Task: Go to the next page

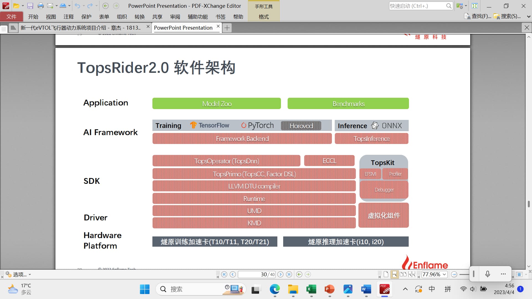Action: [280, 274]
